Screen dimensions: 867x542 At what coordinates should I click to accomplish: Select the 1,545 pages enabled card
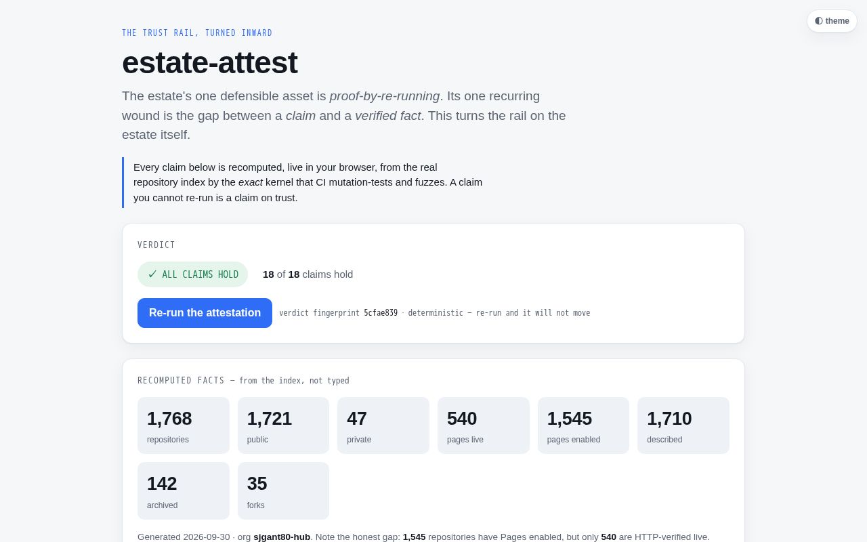pyautogui.click(x=583, y=425)
